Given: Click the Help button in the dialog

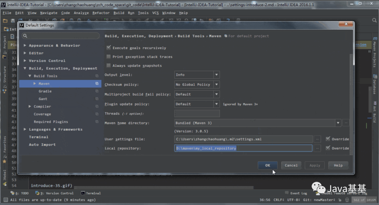Looking at the screenshot, I should click(x=338, y=165).
